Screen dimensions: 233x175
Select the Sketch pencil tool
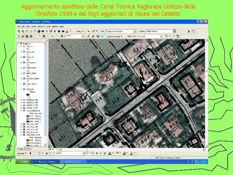pyautogui.click(x=94, y=31)
